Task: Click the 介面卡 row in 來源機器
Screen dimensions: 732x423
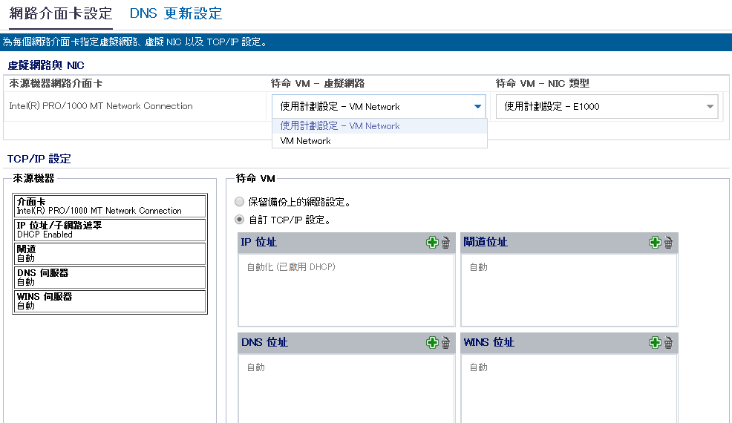Action: 109,206
